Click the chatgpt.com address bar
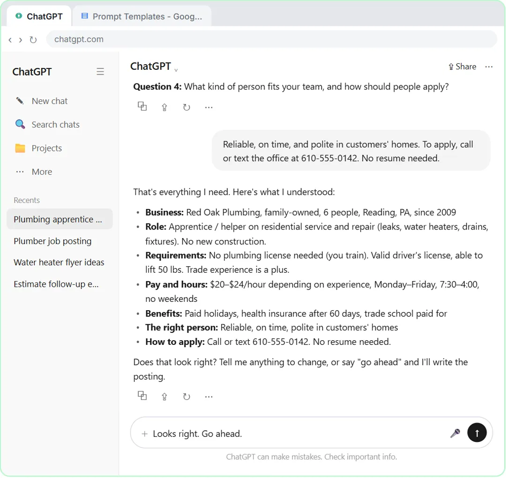 pyautogui.click(x=271, y=39)
